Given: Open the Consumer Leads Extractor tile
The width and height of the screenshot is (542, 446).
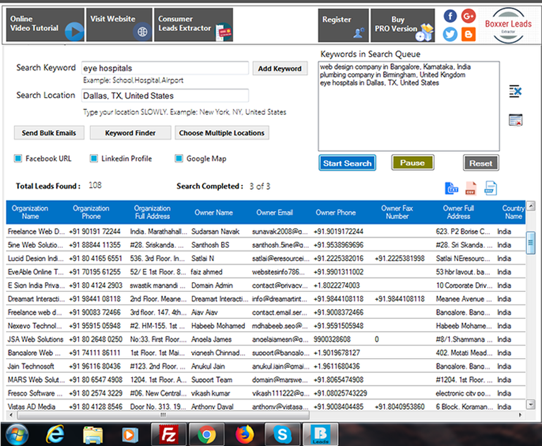Looking at the screenshot, I should tap(193, 25).
